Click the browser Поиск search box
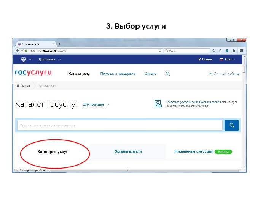The height and width of the screenshot is (205, 274). coord(187,50)
